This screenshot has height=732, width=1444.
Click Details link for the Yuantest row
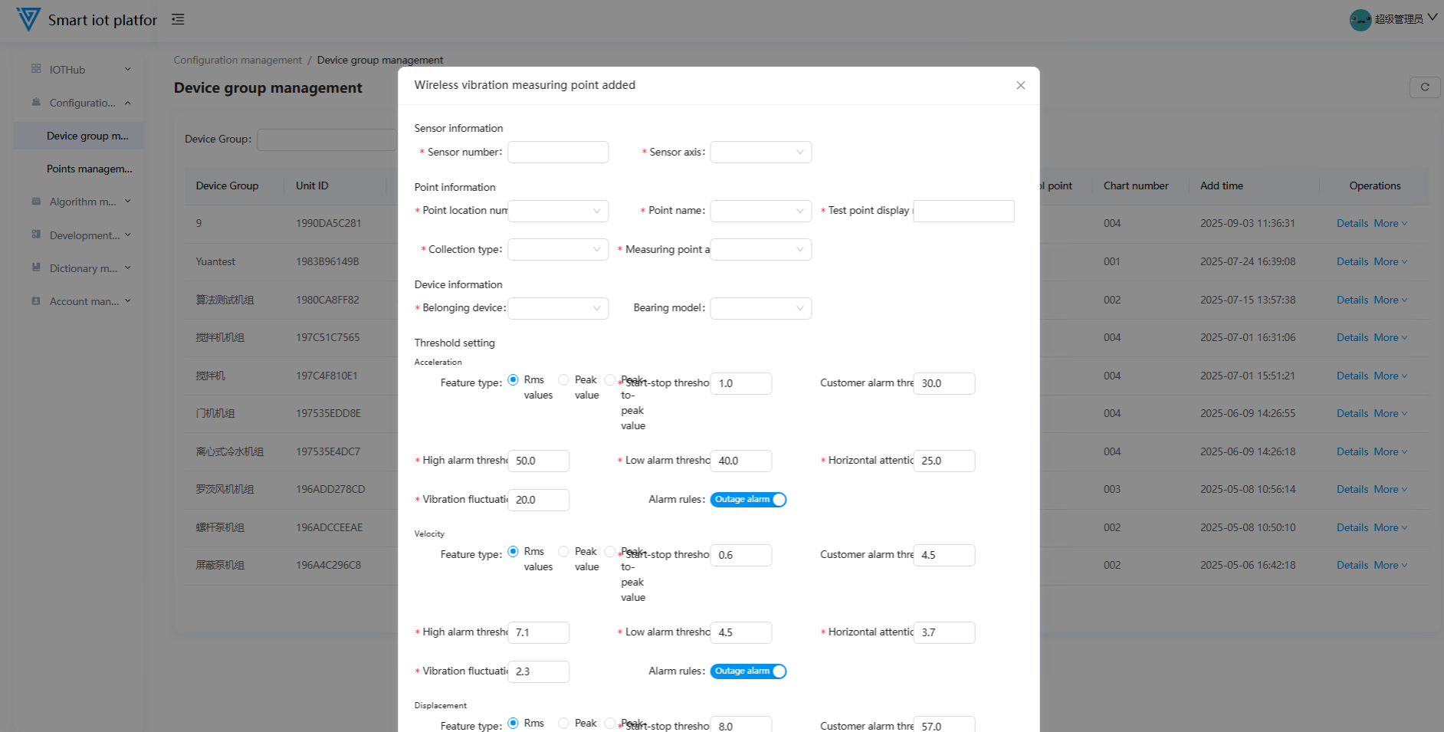point(1352,261)
